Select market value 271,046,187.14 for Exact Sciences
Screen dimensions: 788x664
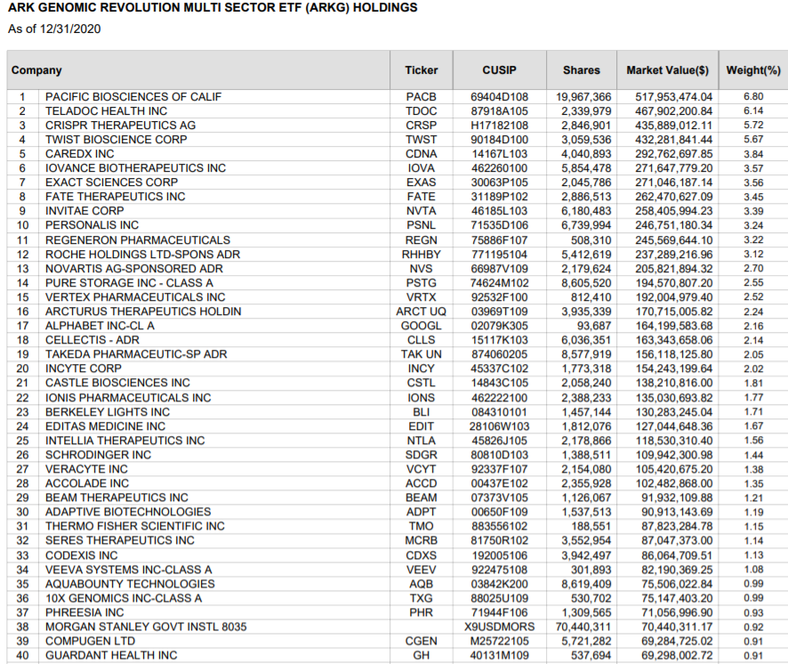click(674, 182)
